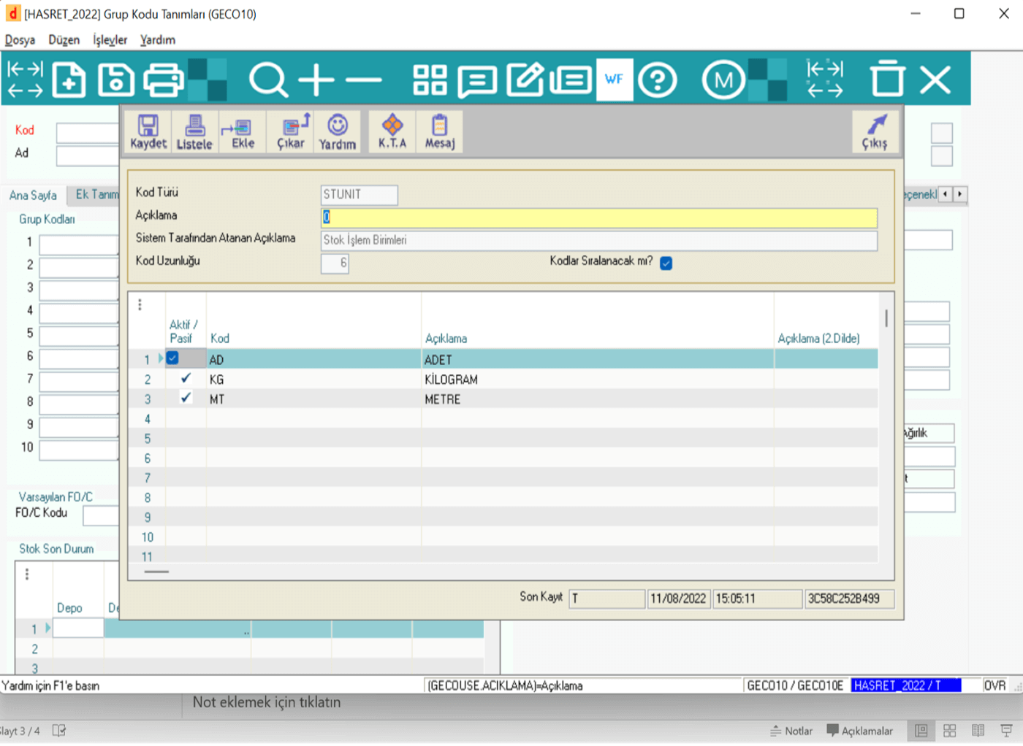Image resolution: width=1023 pixels, height=746 pixels.
Task: Click the printer icon in teal toolbar
Action: pos(163,80)
